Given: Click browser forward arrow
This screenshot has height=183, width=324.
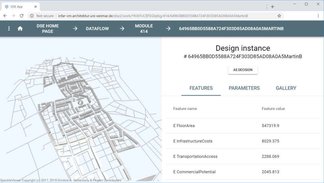Looking at the screenshot, I should point(13,16).
